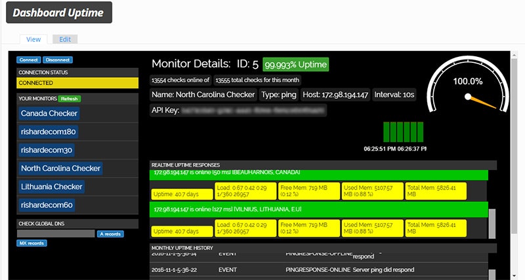Click the 100.0% uptime gauge
This screenshot has width=525, height=280.
pyautogui.click(x=468, y=85)
